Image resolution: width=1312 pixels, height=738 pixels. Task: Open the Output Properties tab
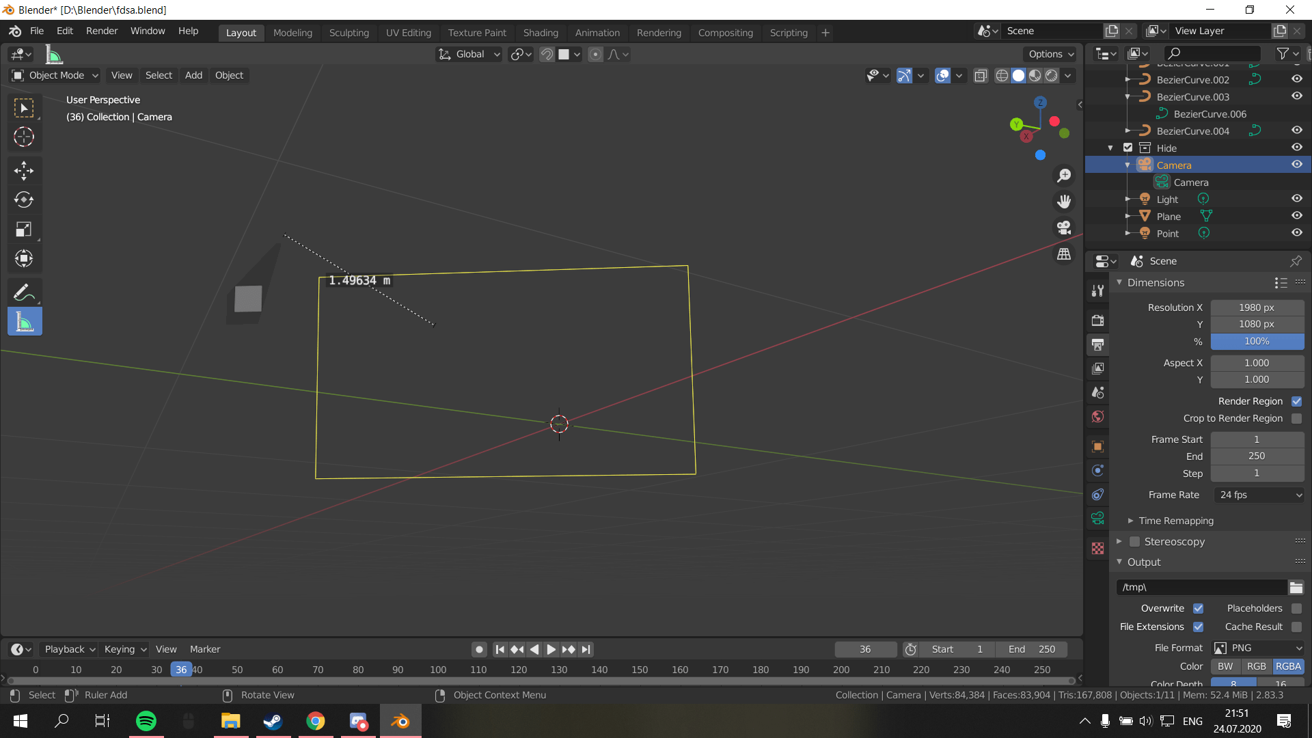pyautogui.click(x=1097, y=344)
